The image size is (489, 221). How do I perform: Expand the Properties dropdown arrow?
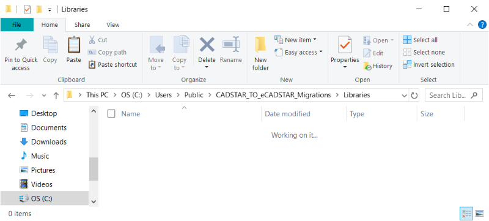[345, 67]
